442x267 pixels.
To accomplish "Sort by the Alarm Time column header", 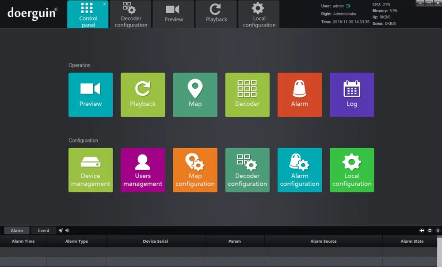I will pyautogui.click(x=23, y=241).
